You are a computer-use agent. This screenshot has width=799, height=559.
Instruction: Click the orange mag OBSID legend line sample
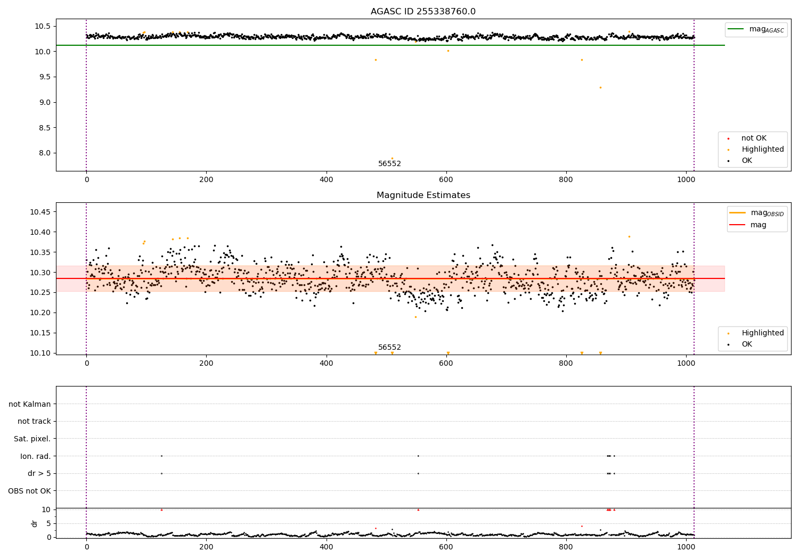[x=738, y=212]
